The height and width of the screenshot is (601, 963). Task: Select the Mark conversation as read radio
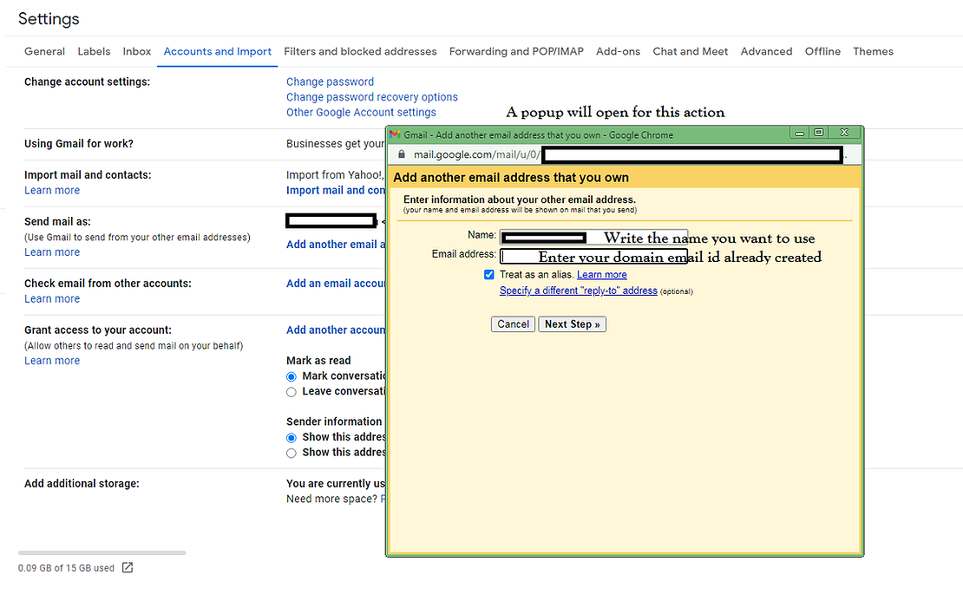coord(292,376)
